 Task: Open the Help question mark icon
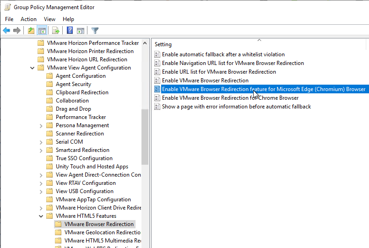(x=70, y=30)
